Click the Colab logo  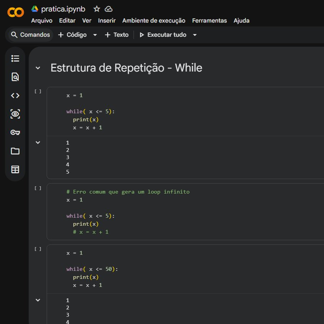tap(16, 12)
